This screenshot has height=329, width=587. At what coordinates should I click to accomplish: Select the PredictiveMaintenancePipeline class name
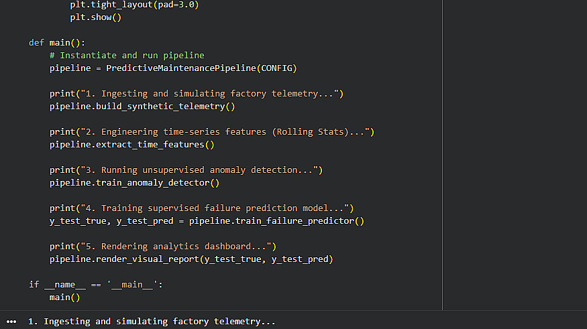(x=181, y=68)
